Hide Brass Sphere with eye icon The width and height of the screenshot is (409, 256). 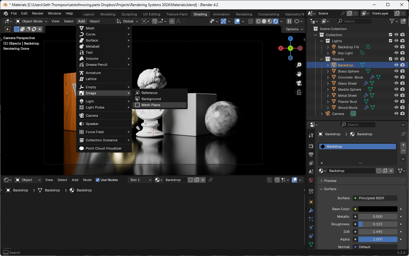tap(396, 71)
